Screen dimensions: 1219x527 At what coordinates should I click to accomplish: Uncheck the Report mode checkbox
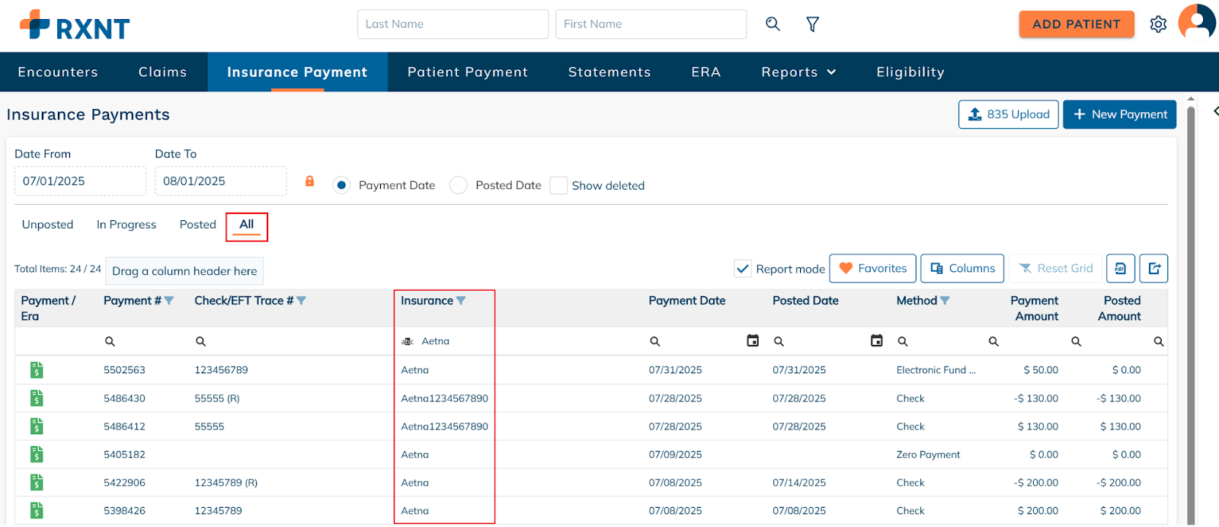pos(743,268)
